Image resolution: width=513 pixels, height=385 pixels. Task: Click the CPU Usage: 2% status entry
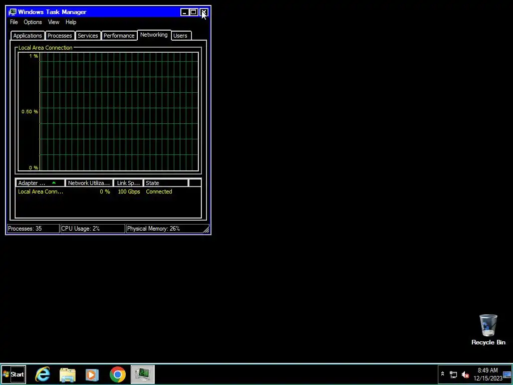93,229
